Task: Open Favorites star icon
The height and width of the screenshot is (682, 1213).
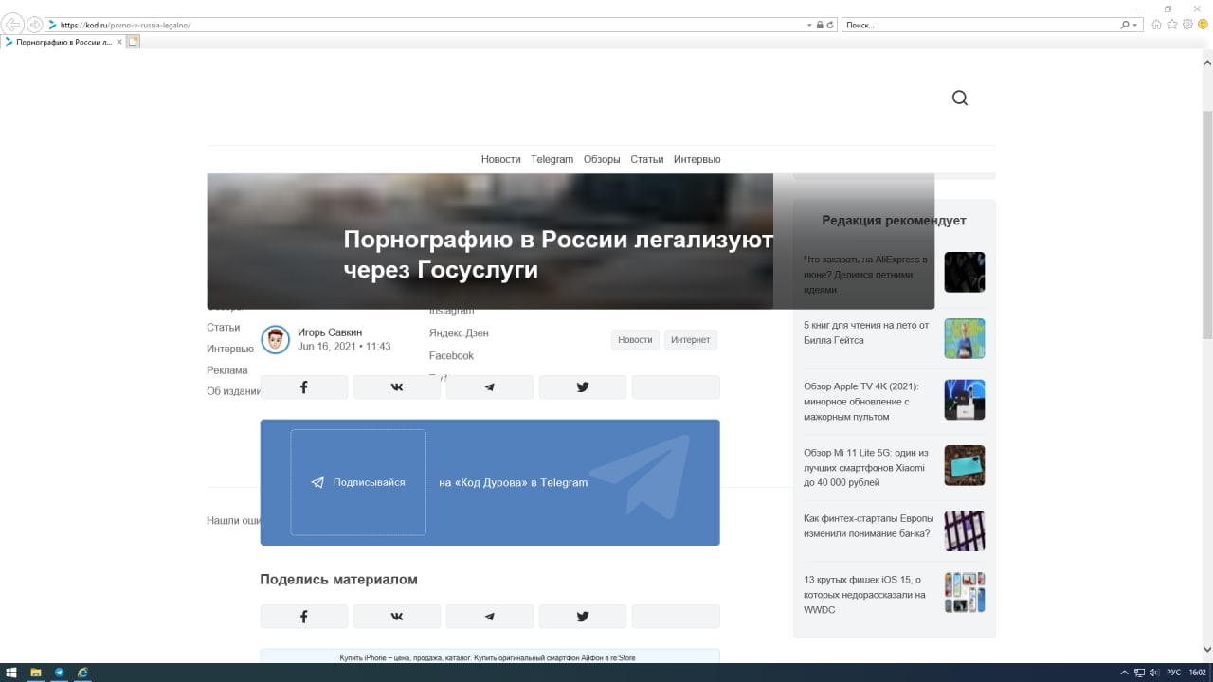Action: [1172, 25]
